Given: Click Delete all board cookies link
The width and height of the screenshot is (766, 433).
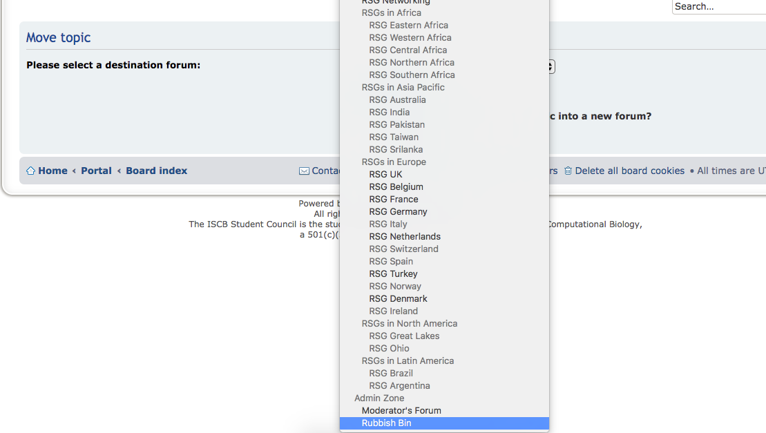Looking at the screenshot, I should coord(629,171).
